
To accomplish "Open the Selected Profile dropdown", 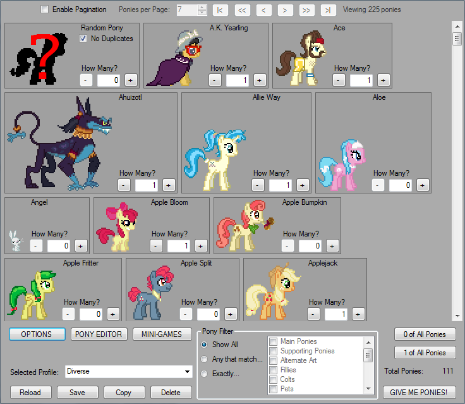I will click(187, 372).
